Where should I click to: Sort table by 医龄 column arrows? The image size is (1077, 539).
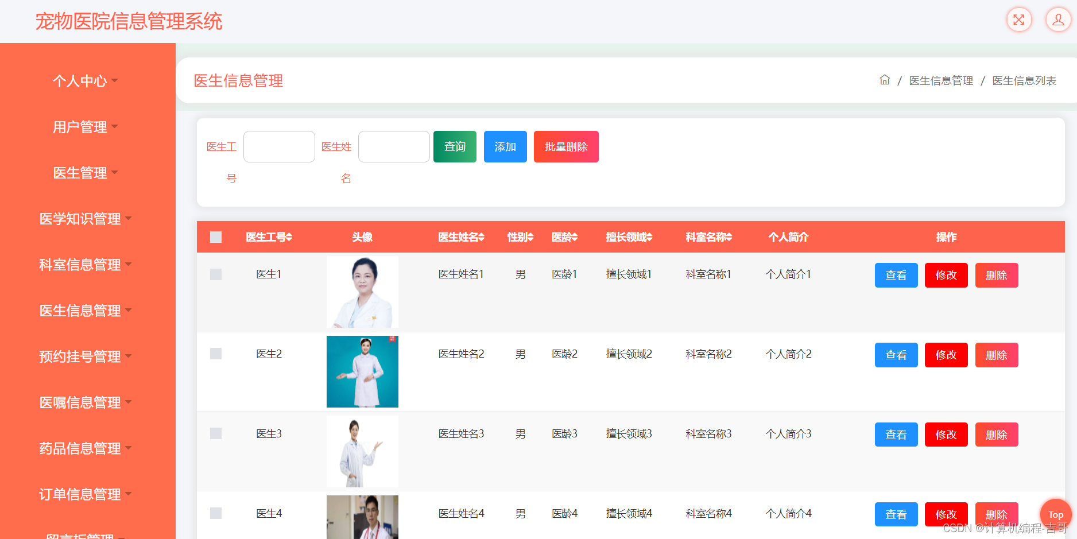click(575, 237)
